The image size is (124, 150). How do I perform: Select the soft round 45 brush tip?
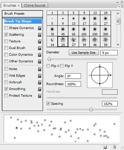(x=63, y=31)
